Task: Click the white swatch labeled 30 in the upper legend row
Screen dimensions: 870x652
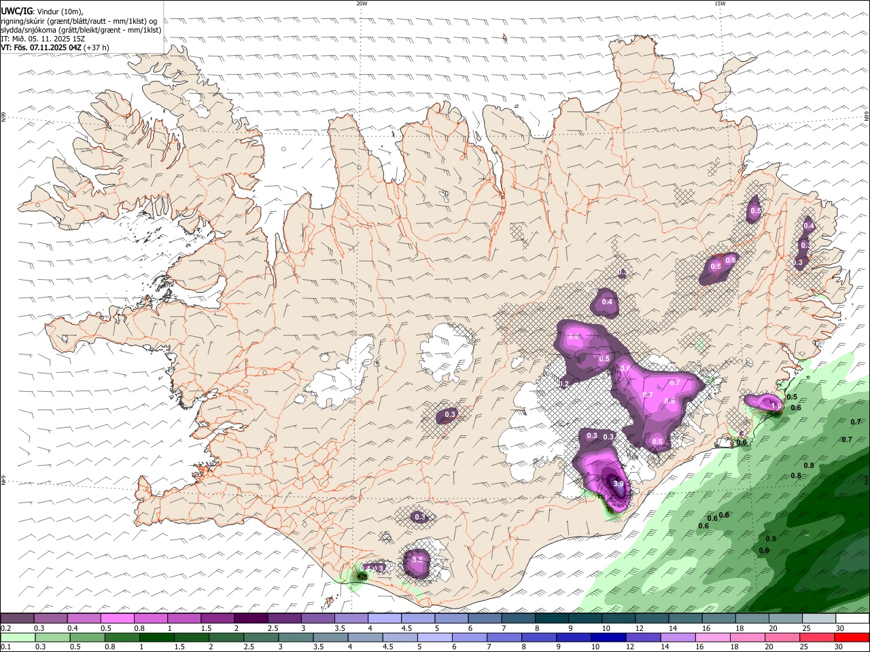Action: pyautogui.click(x=852, y=619)
